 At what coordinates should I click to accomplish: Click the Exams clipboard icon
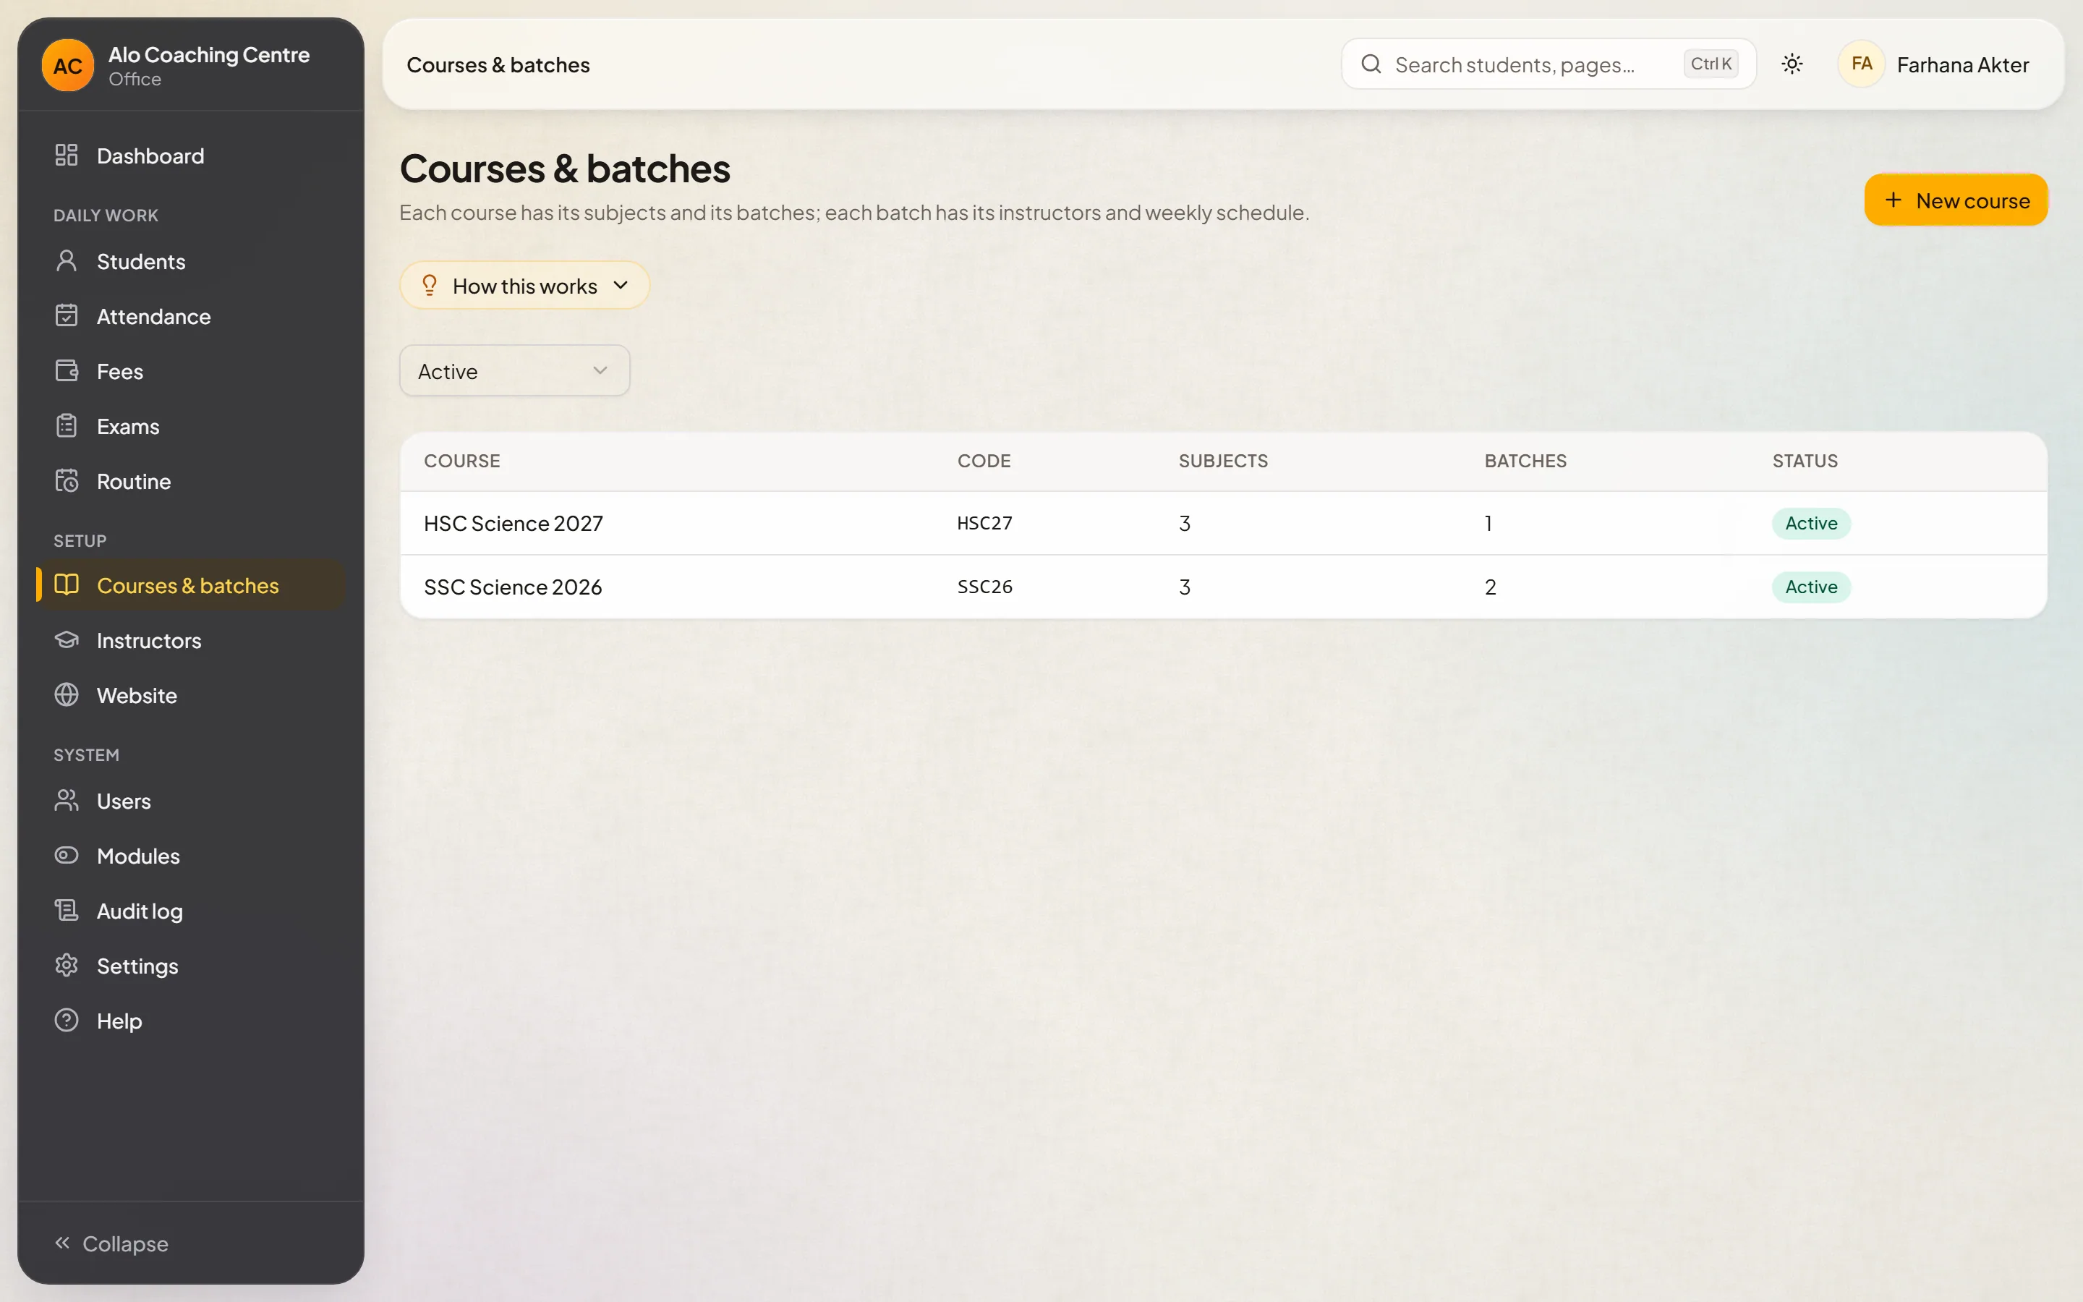pyautogui.click(x=67, y=426)
